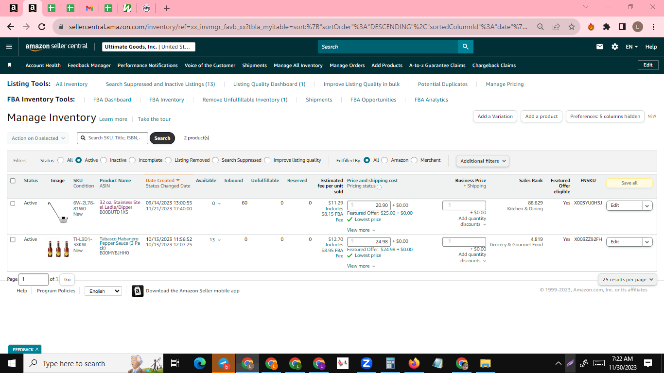Open the Account Health menu item
Viewport: 664px width, 373px height.
(x=43, y=65)
